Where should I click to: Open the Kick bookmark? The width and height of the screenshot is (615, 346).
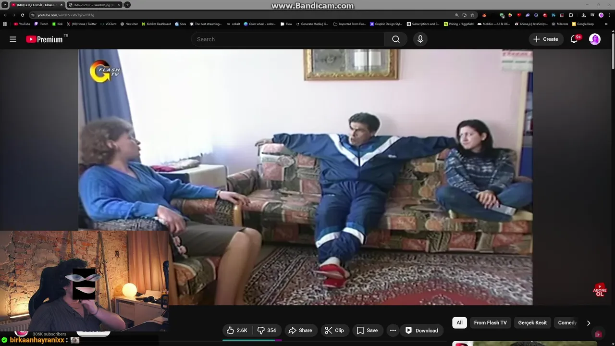click(x=58, y=24)
